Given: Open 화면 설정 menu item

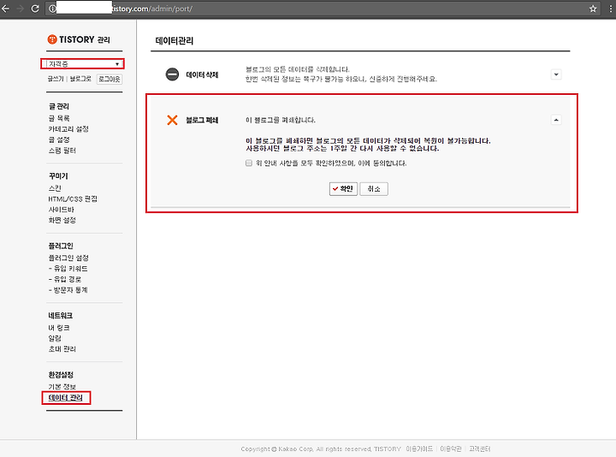Looking at the screenshot, I should 62,220.
